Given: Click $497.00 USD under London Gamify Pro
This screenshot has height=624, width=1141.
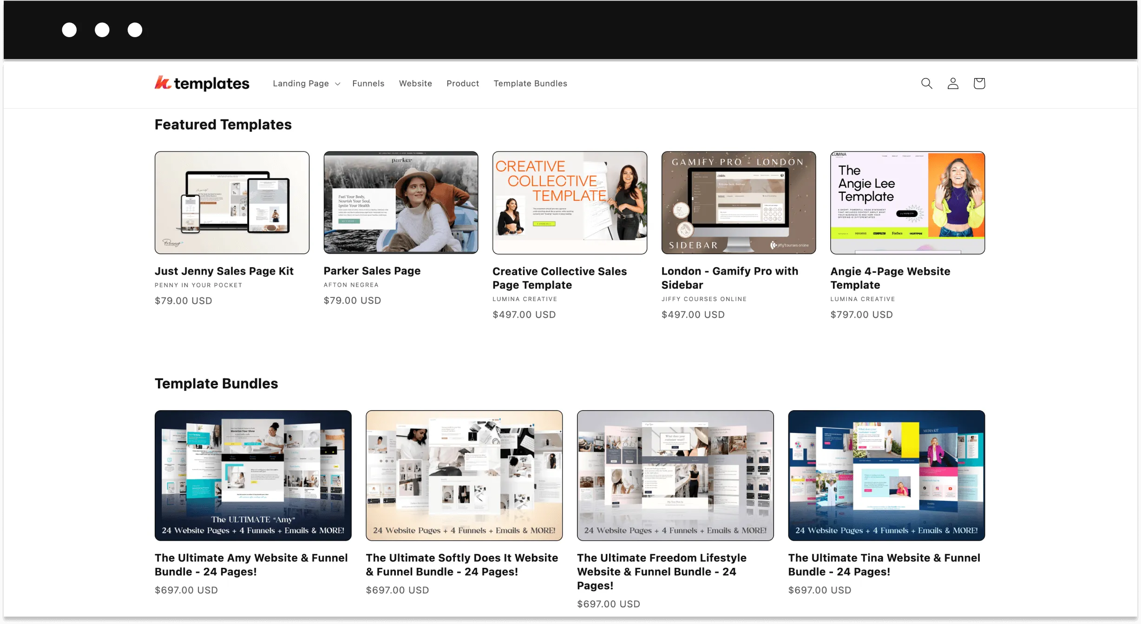Looking at the screenshot, I should point(693,315).
